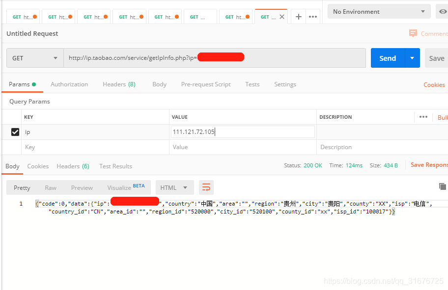Select the Raw view mode
448x290 pixels.
click(51, 187)
